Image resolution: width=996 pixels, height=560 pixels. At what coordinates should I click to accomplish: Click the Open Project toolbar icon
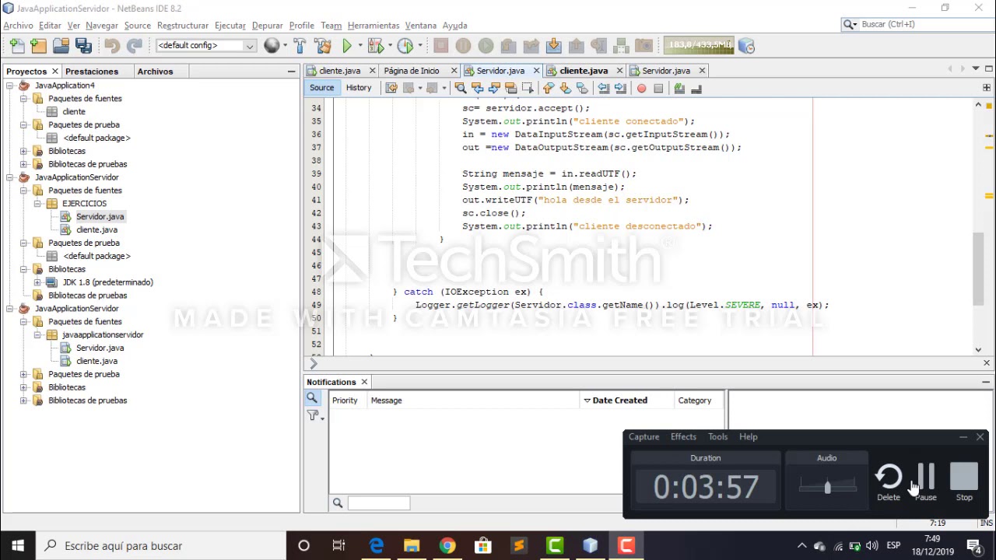[61, 46]
